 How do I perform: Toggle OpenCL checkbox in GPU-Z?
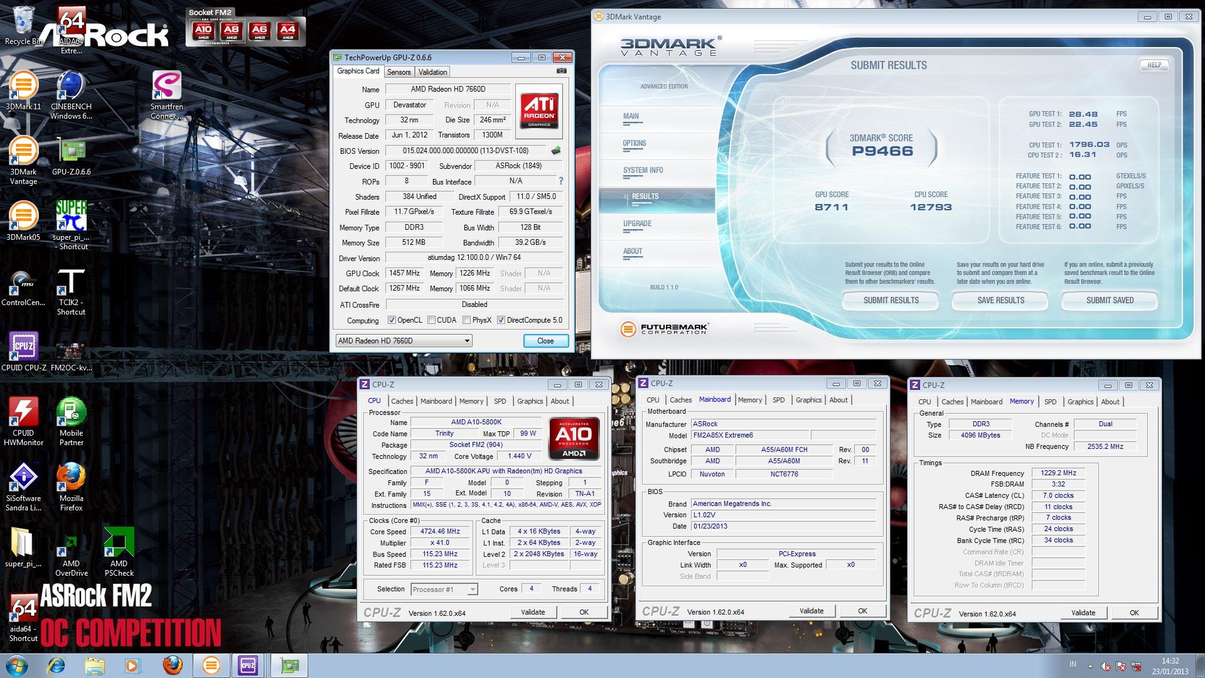click(392, 320)
